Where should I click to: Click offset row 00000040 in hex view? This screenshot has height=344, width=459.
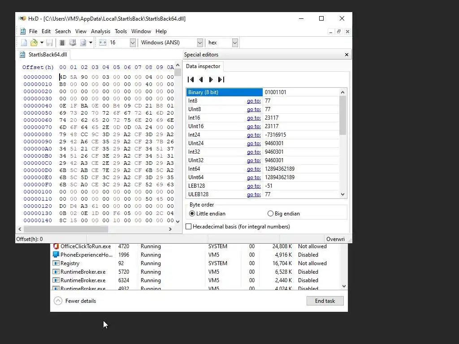[x=38, y=106]
